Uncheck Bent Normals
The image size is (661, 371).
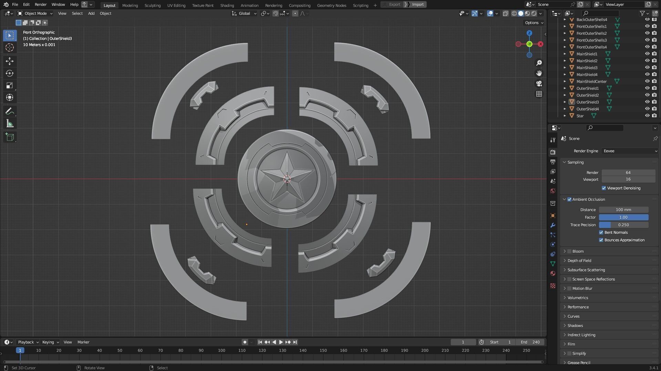click(601, 232)
